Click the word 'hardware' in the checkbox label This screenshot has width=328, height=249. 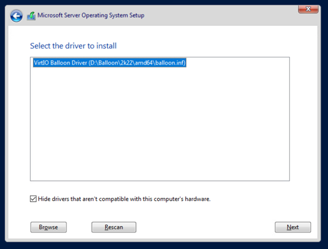197,199
